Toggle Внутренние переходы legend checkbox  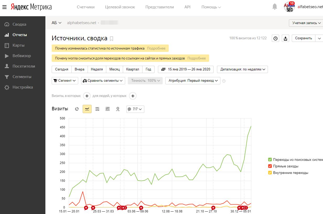click(270, 173)
